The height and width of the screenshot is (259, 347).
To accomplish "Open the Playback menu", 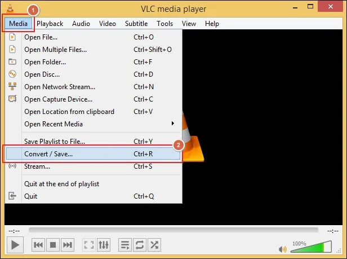I will coord(50,24).
